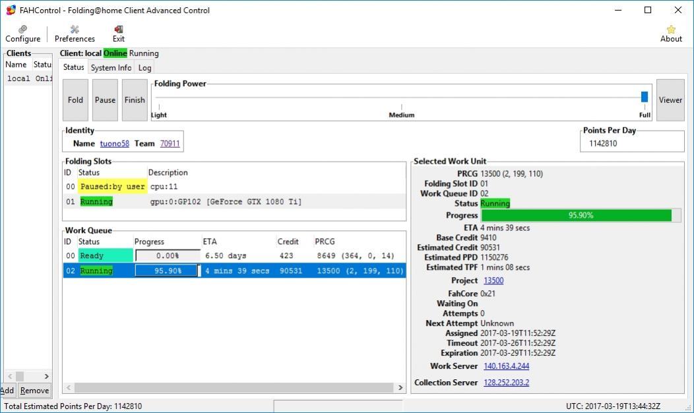Click the green Online client status label

coord(115,53)
